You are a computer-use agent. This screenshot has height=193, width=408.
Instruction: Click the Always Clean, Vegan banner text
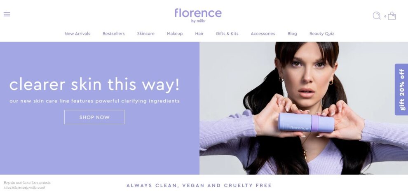pos(199,186)
